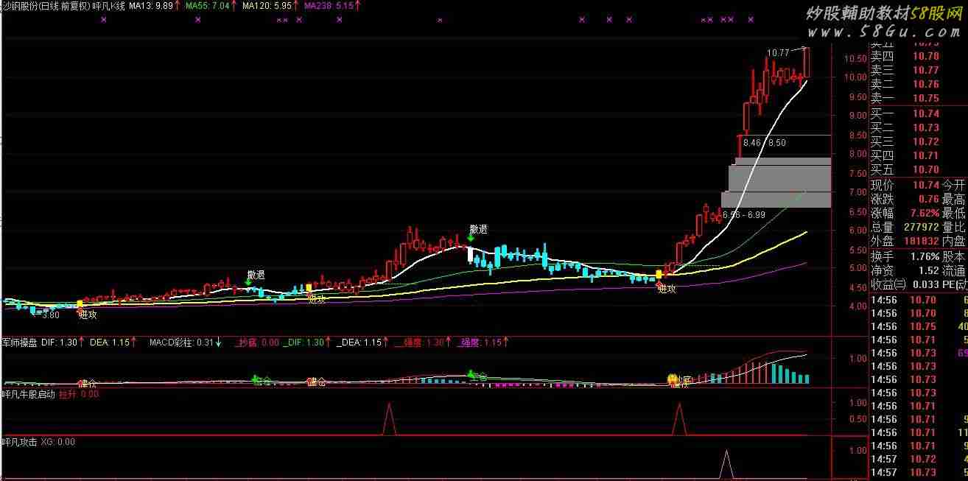Click the 买一 bid price 10.74
This screenshot has height=481, width=968.
(x=926, y=113)
